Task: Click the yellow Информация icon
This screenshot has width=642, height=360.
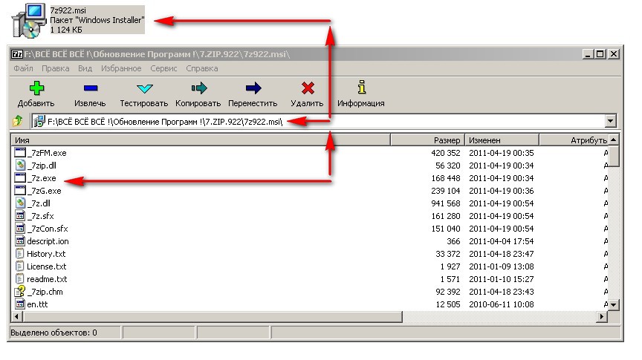Action: [362, 87]
